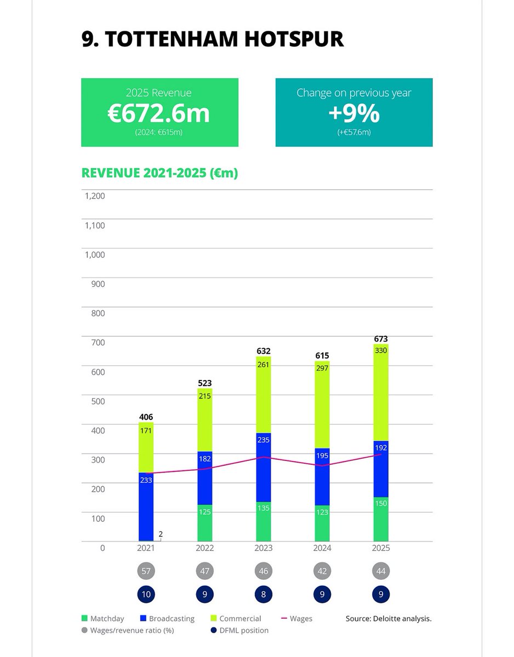Click the 2025 broadcasting bar segment labeled 192
The height and width of the screenshot is (657, 514).
381,469
